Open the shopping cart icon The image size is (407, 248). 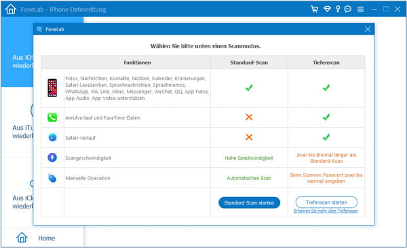point(315,10)
